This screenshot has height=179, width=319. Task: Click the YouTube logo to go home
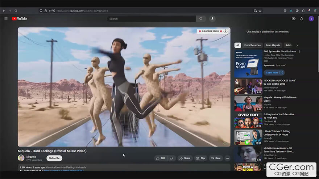coord(20,19)
